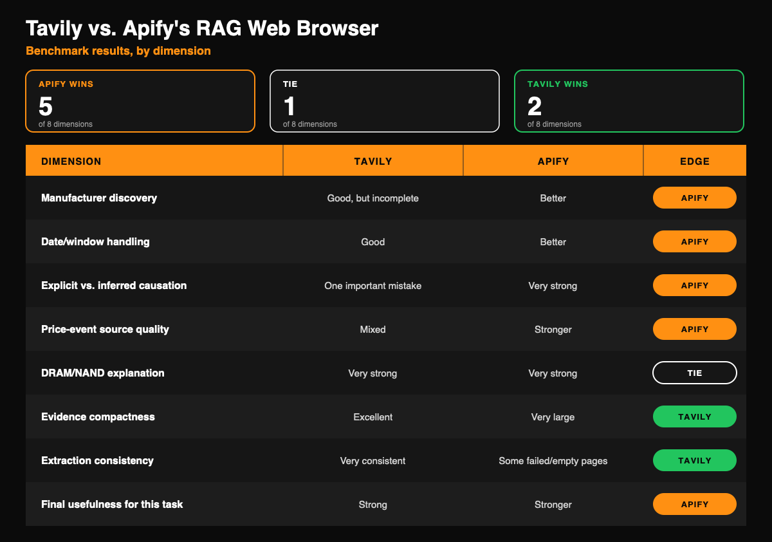Viewport: 772px width, 542px height.
Task: Click 'Stronger' in Final usefulness row
Action: [x=553, y=505]
